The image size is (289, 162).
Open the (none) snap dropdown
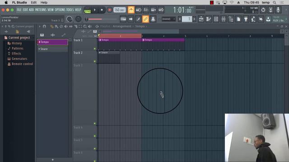coord(168,19)
